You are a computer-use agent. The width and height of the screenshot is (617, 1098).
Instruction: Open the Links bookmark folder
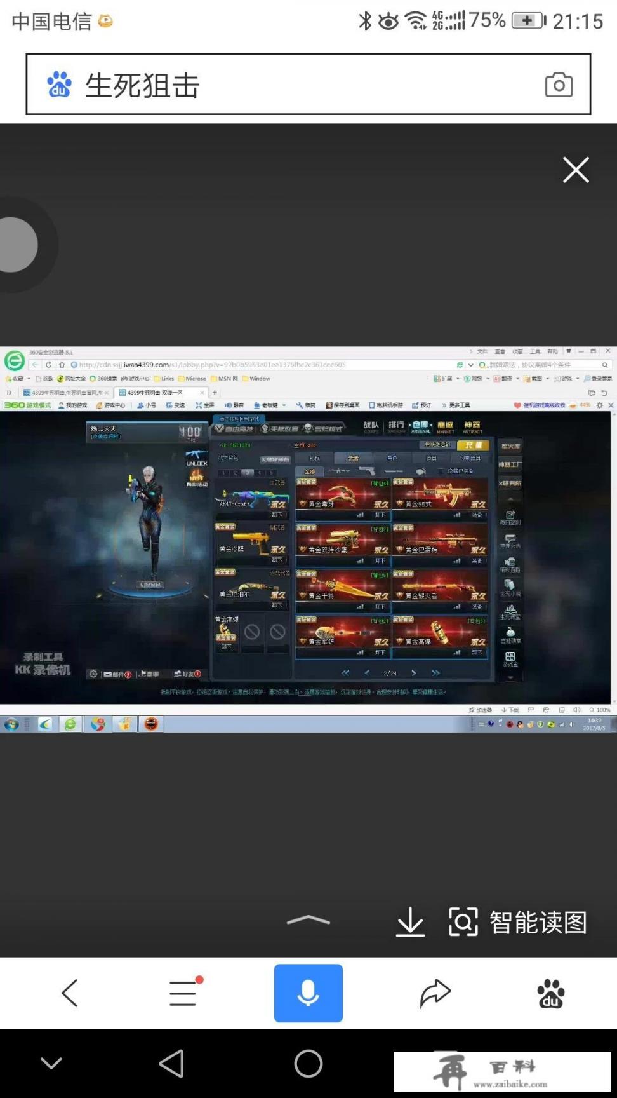point(164,379)
